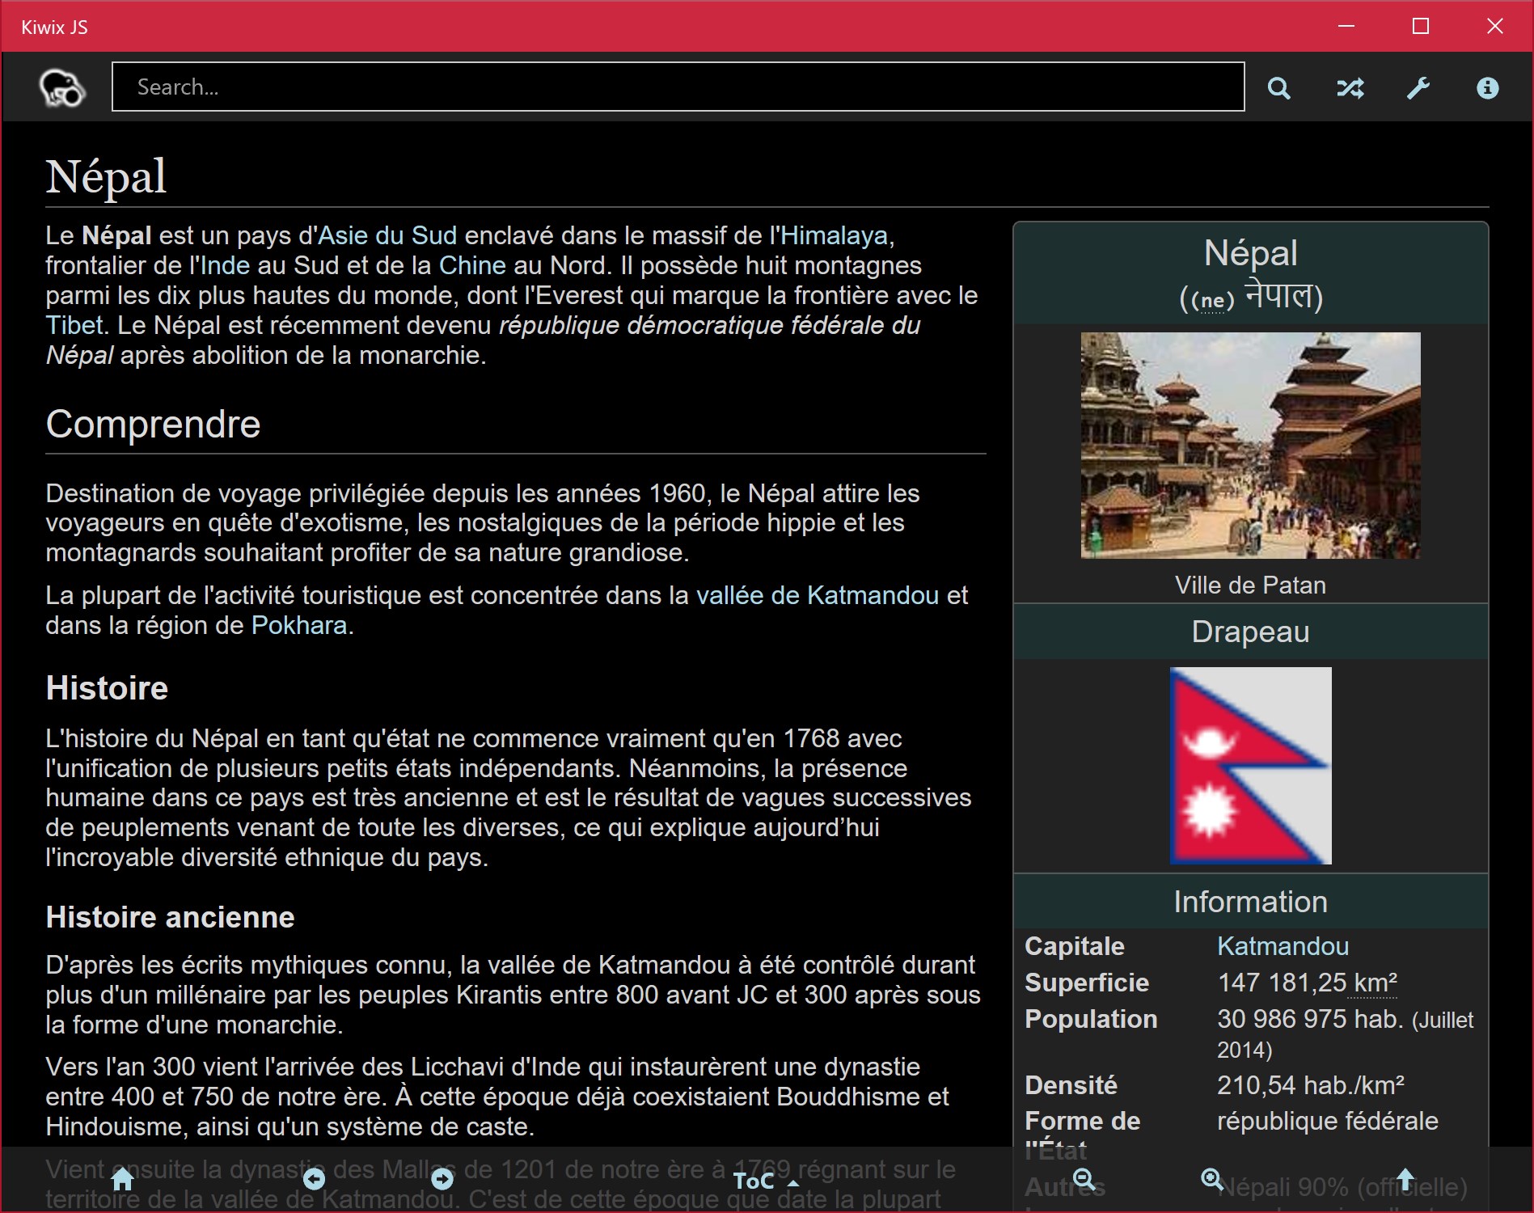This screenshot has height=1213, width=1534.
Task: Select Katmandou in the Information infobox
Action: pos(1283,946)
